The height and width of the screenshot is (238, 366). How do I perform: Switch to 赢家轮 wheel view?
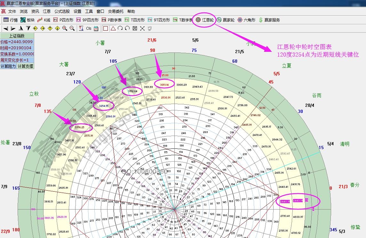[226, 20]
